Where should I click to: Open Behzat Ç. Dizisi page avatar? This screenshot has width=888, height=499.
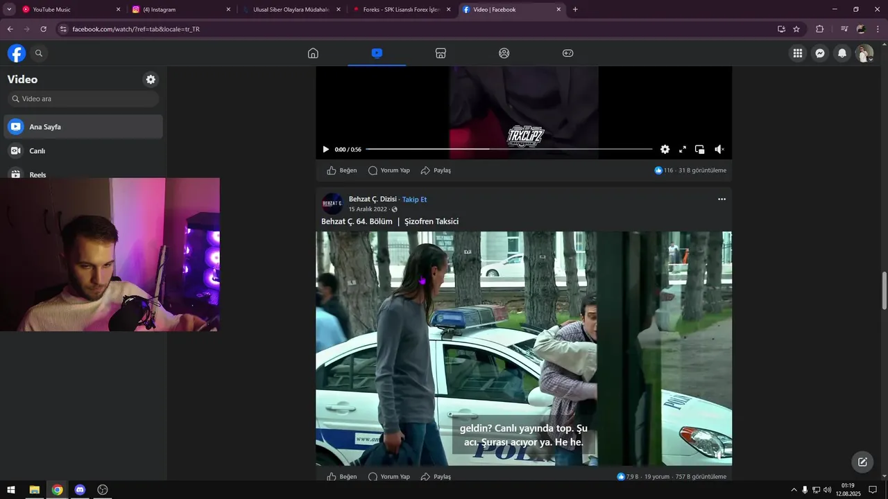pos(332,203)
